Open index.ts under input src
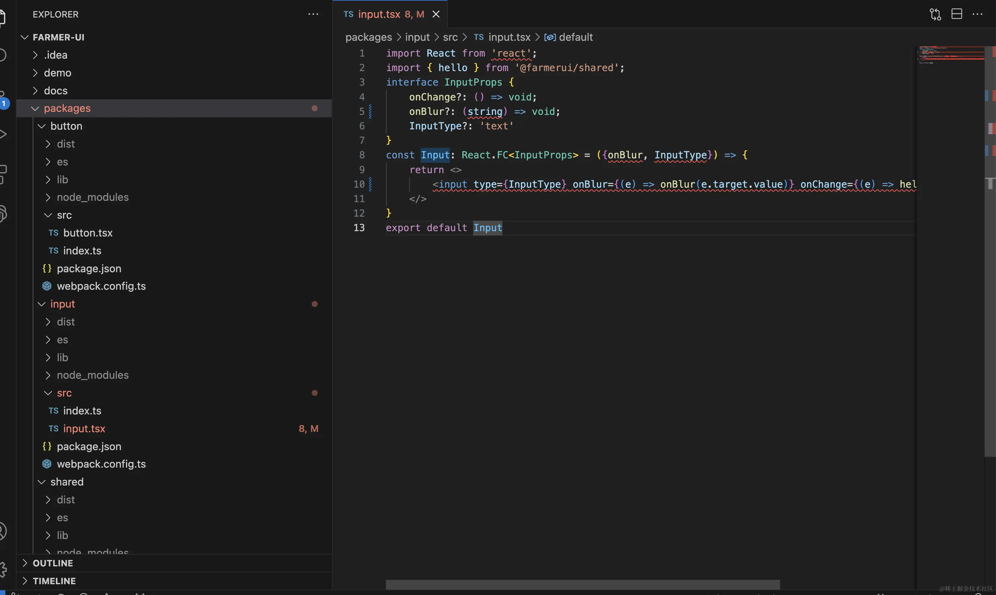The width and height of the screenshot is (996, 595). pyautogui.click(x=174, y=411)
